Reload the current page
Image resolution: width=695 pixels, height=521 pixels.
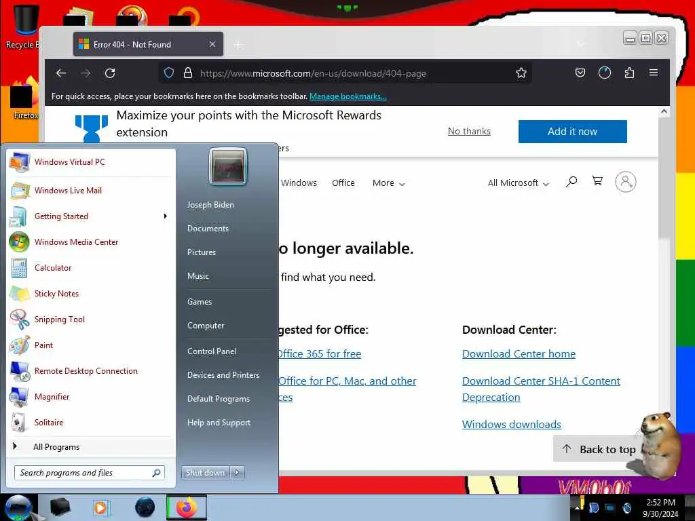110,73
